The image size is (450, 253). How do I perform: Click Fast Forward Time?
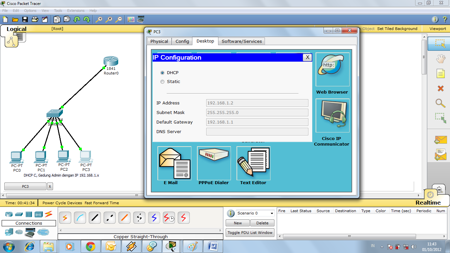[102, 203]
